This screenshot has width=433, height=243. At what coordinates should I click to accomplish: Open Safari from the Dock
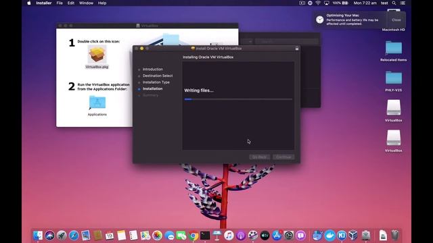pos(74,236)
